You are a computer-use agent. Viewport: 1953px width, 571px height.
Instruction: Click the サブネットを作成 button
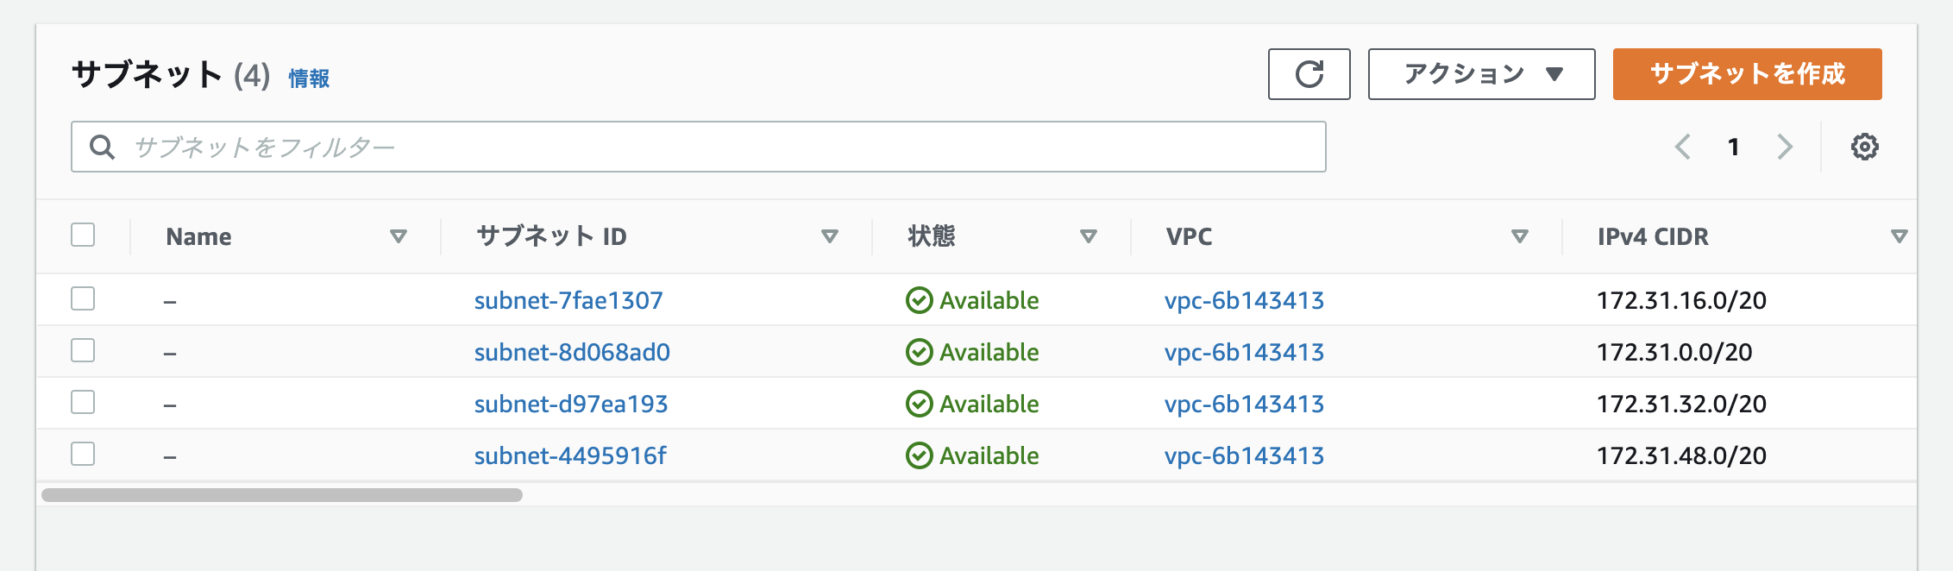[x=1748, y=74]
